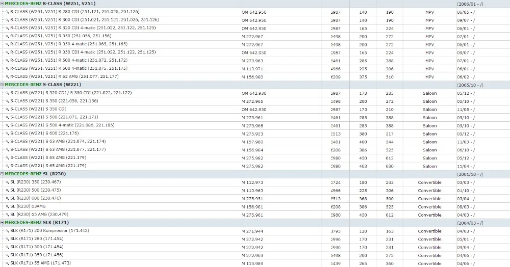Screen dimensions: 510x267
Task: Click engine code M 113.971
Action: click(252, 69)
